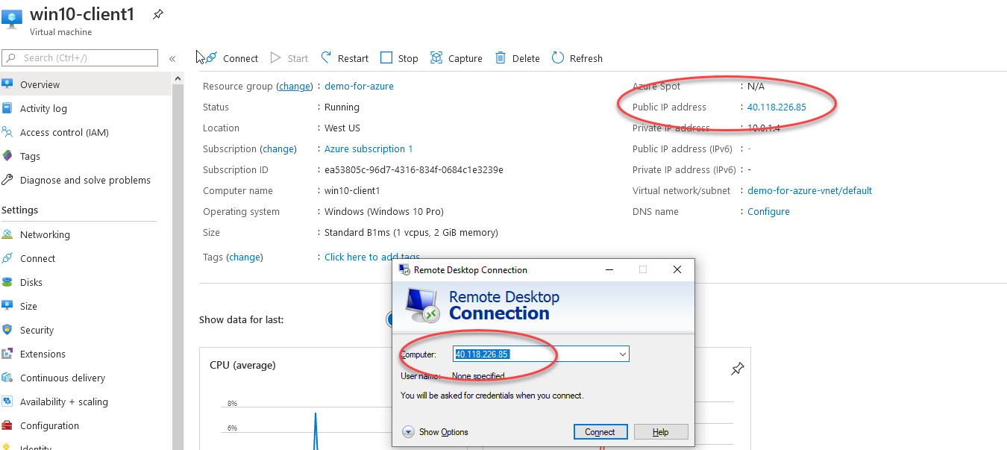Click the Refresh icon in toolbar
Image resolution: width=1007 pixels, height=450 pixels.
click(x=558, y=57)
